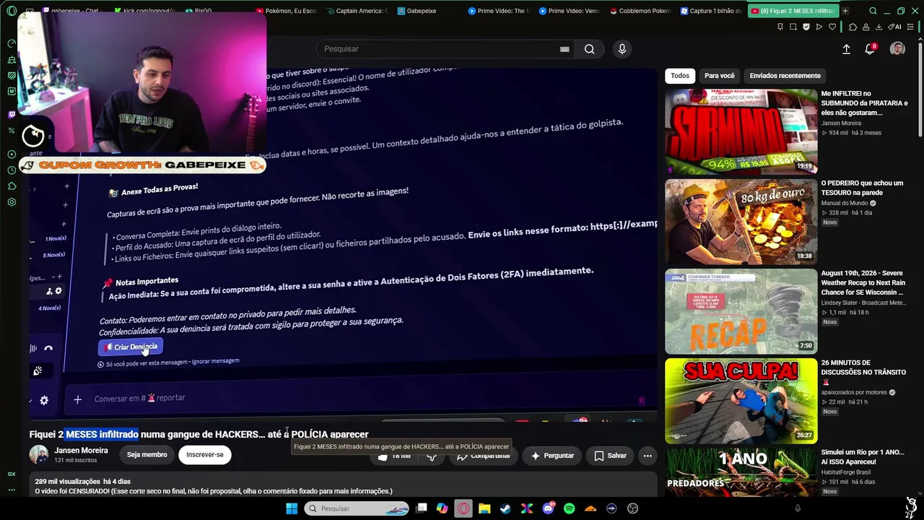Expand the video description box
The image size is (924, 520).
(x=344, y=486)
